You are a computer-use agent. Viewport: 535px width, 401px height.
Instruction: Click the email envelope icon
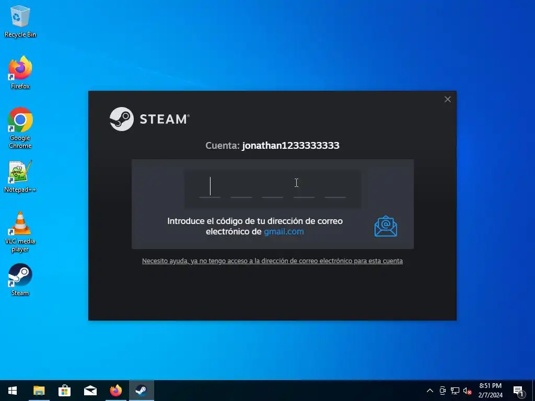click(x=386, y=226)
